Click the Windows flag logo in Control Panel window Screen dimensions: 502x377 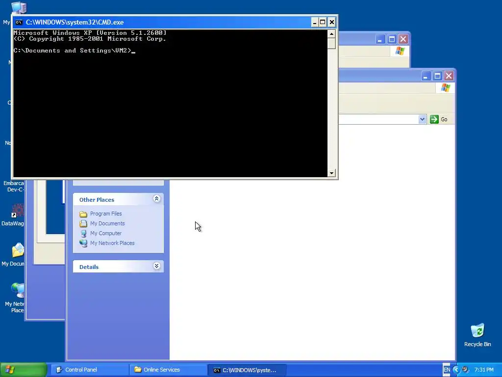[400, 51]
